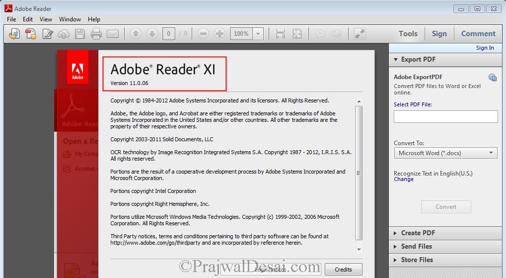Open the Sign pane

tap(439, 34)
